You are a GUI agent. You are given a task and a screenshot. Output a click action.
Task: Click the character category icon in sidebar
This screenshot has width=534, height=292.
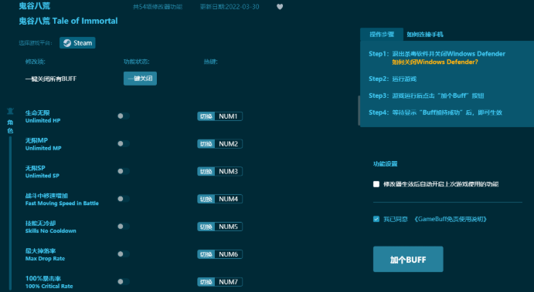pos(10,111)
